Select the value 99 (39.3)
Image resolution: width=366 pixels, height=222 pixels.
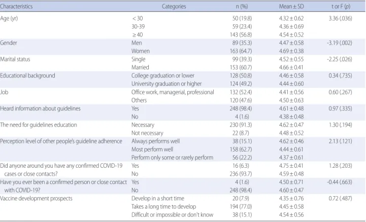(x=242, y=59)
